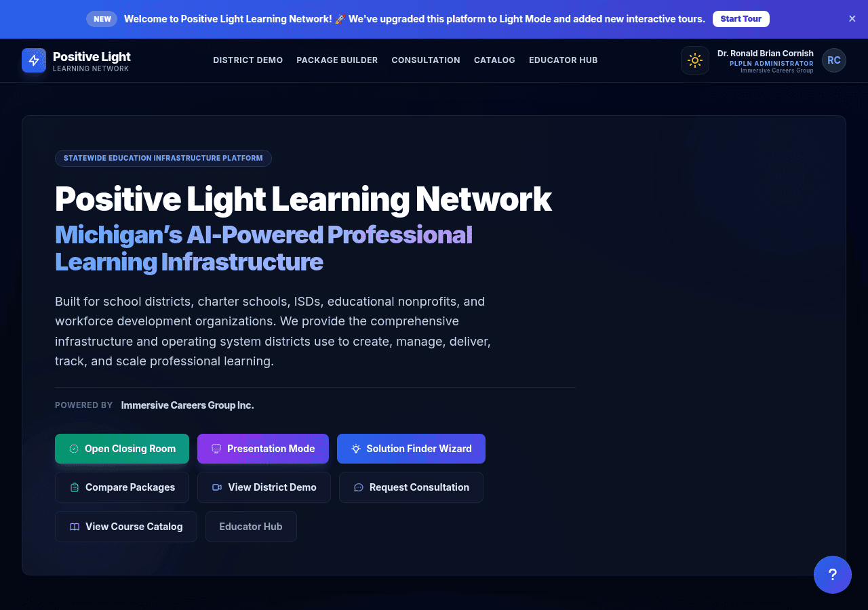Click the video camera icon on View District Demo
Image resolution: width=868 pixels, height=610 pixels.
tap(217, 487)
